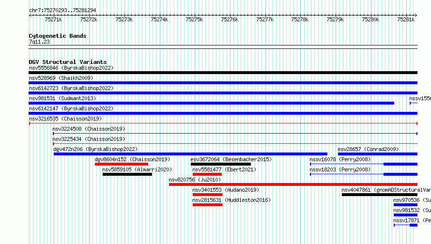Image resolution: width=431 pixels, height=244 pixels.
Task: Select the nsv970536 variant label
Action: [x=412, y=200]
